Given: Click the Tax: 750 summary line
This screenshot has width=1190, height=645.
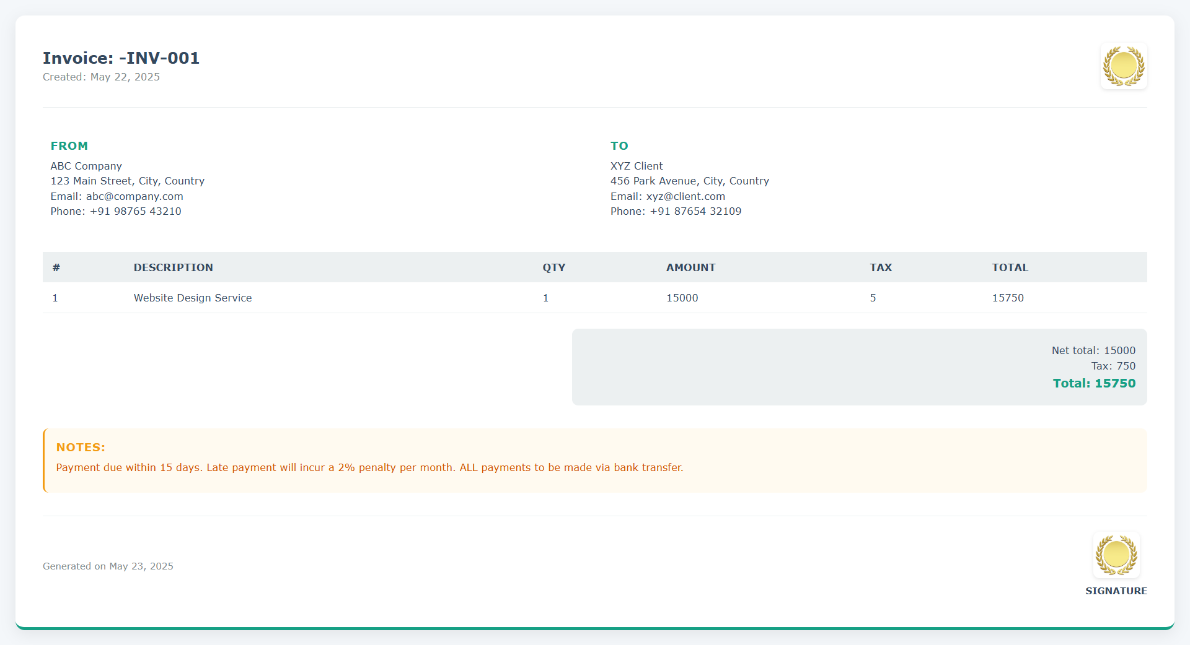Looking at the screenshot, I should tap(1113, 366).
